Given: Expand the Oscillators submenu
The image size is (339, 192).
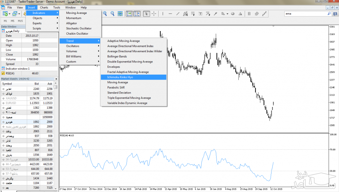Looking at the screenshot, I should click(80, 46).
